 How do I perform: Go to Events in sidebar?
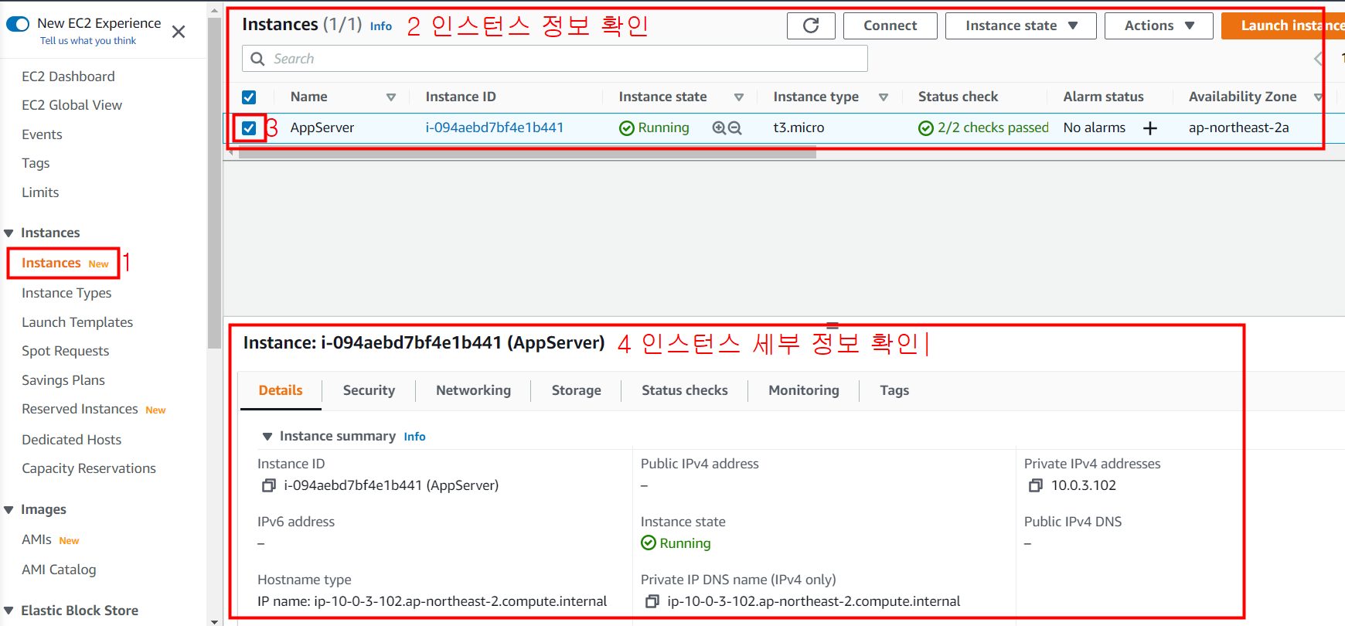(42, 134)
